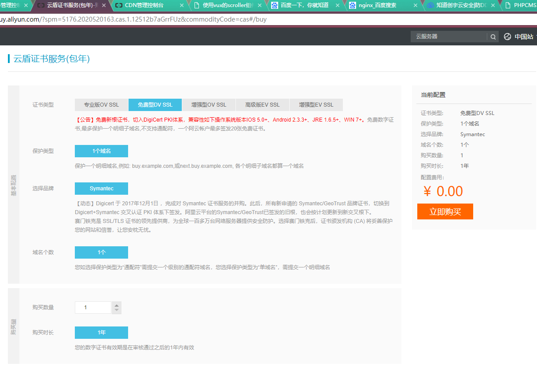Screen dimensions: 537x367
Task: Decrease purchase quantity with down arrow
Action: (117, 311)
